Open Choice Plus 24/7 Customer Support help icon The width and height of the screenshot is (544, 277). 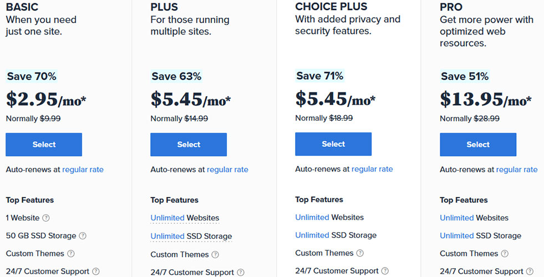[385, 271]
